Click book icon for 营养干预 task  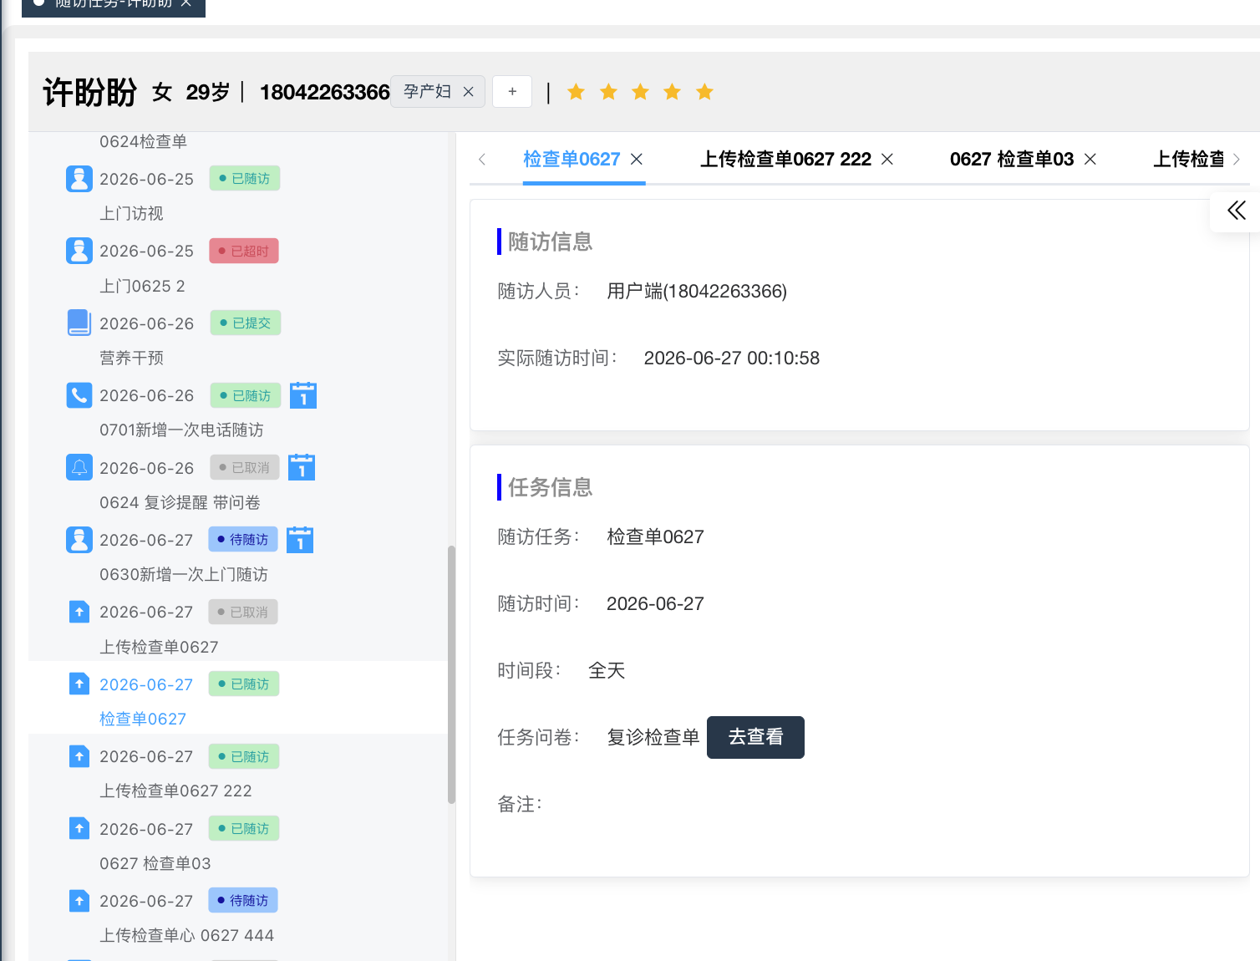point(79,323)
